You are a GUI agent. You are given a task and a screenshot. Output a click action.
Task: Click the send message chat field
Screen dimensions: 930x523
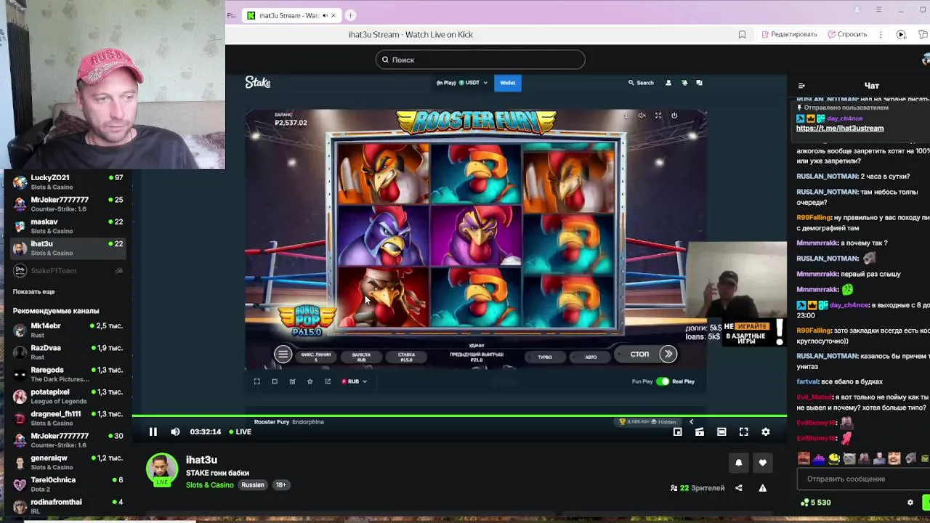pos(863,479)
